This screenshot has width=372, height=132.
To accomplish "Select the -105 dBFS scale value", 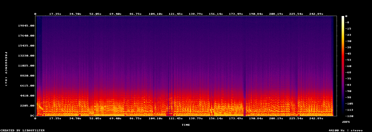I will click(349, 104).
